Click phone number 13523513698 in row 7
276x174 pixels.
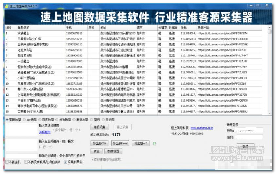pos(74,67)
